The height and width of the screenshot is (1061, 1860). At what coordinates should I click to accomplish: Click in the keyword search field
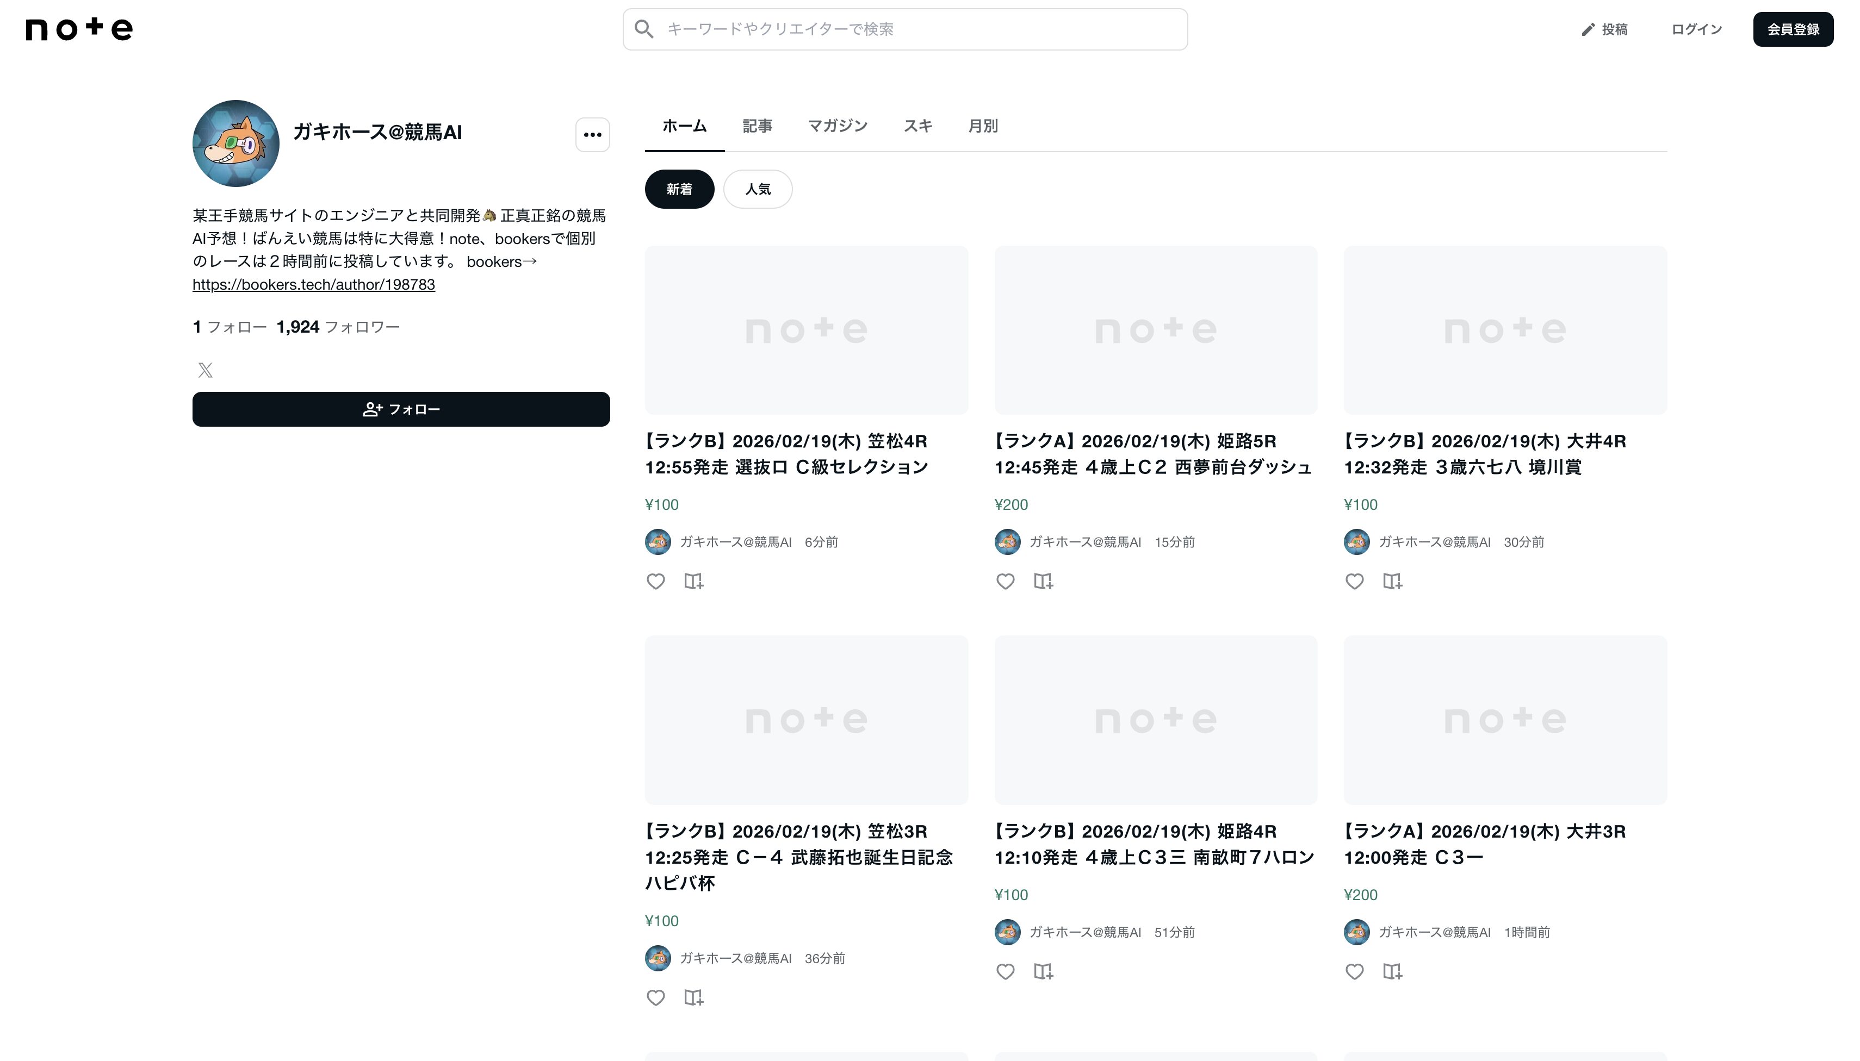[919, 29]
